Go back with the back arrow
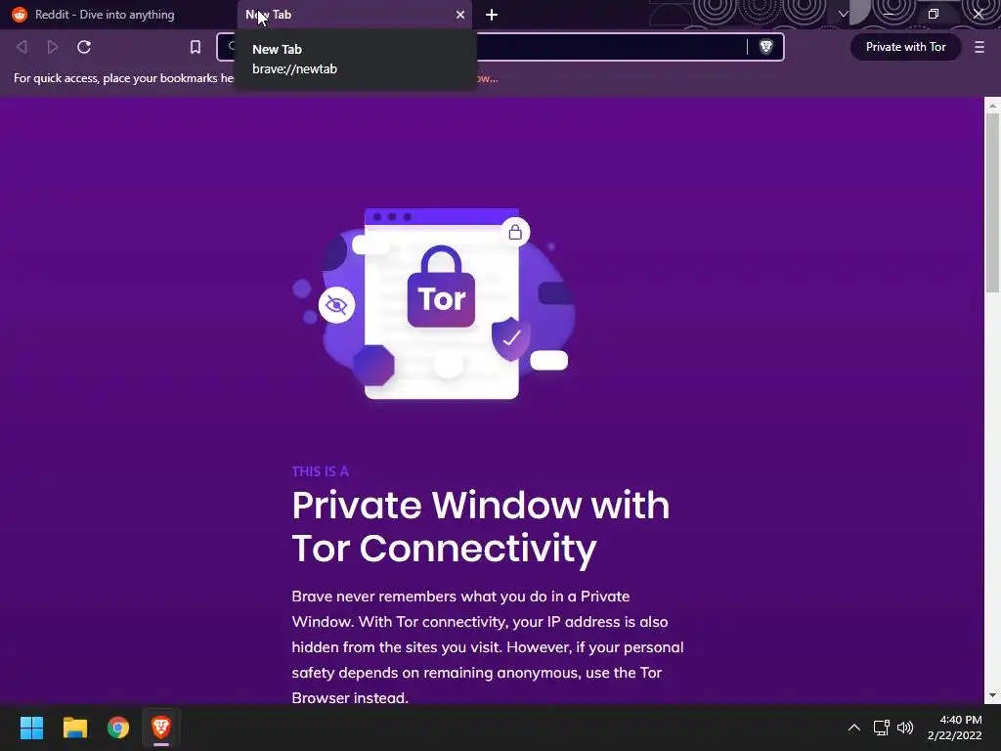Image resolution: width=1001 pixels, height=751 pixels. (x=22, y=47)
